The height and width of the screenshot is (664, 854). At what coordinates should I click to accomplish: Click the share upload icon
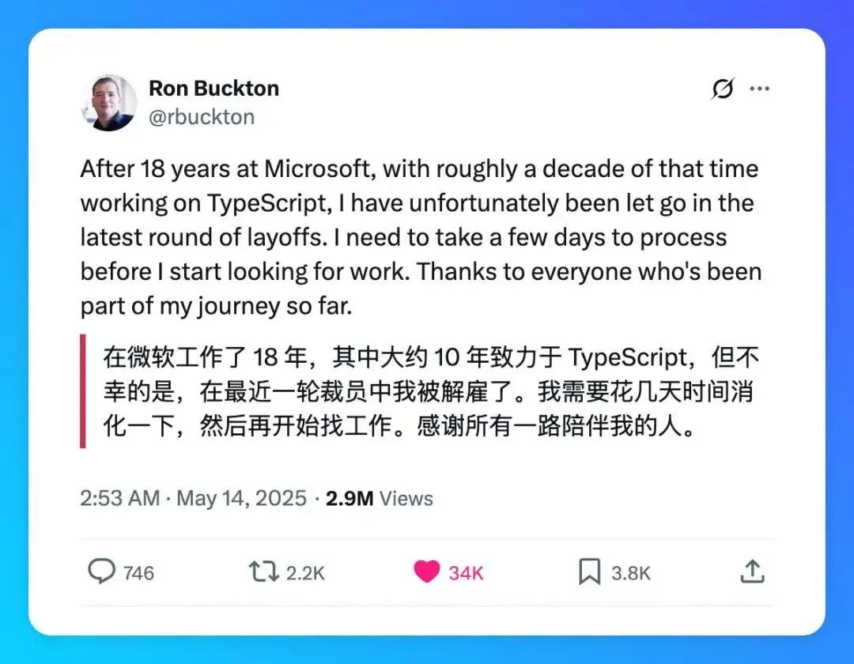click(x=751, y=572)
